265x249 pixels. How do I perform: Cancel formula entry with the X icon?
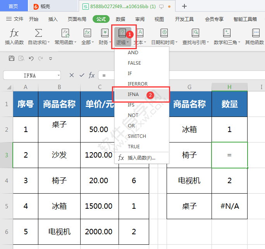click(x=72, y=75)
